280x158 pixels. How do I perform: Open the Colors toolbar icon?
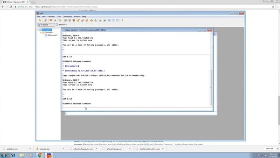click(x=73, y=20)
